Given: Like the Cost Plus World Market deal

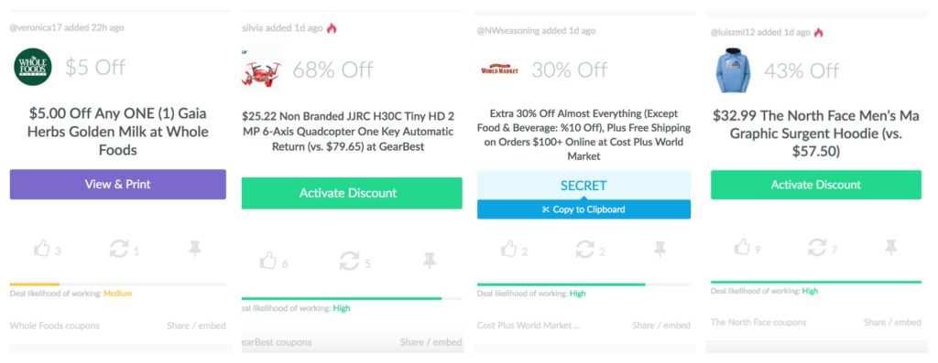Looking at the screenshot, I should click(x=508, y=249).
